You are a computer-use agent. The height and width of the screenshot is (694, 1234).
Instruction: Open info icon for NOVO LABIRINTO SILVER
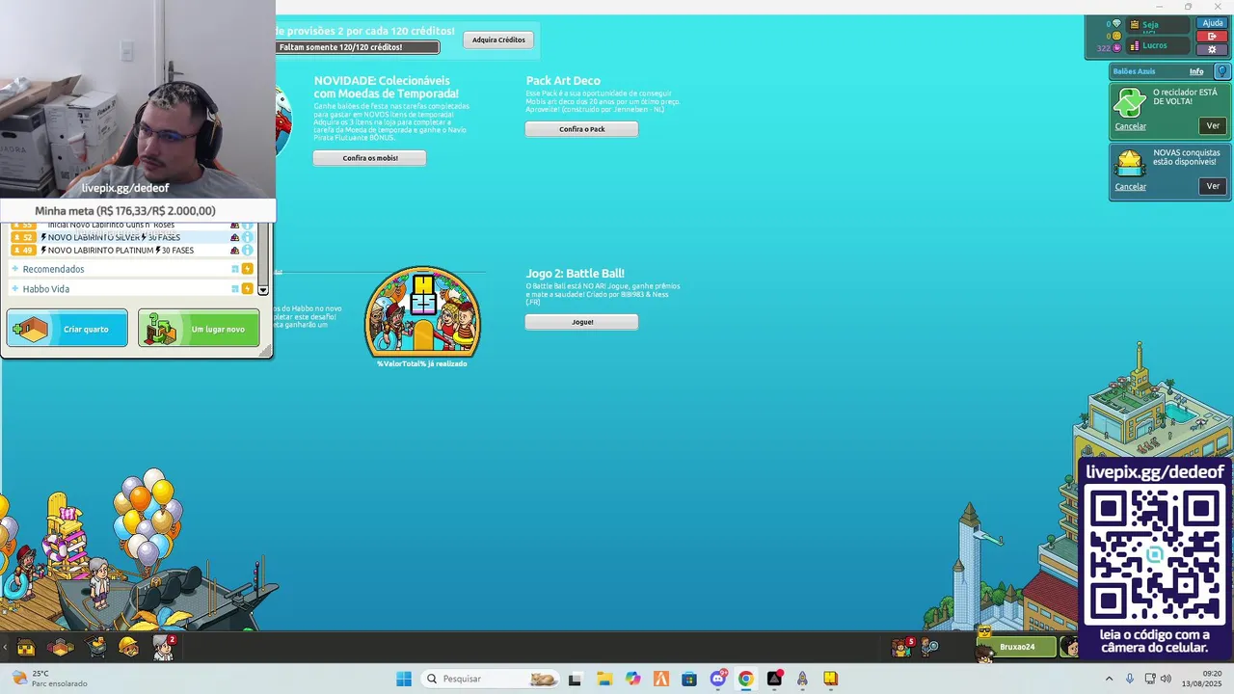(x=247, y=237)
